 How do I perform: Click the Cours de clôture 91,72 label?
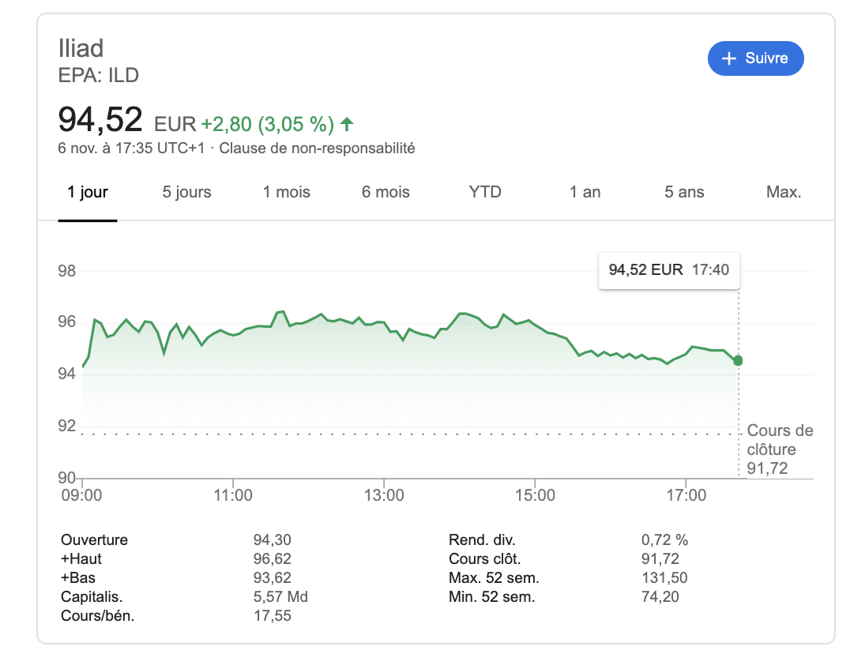(x=780, y=449)
